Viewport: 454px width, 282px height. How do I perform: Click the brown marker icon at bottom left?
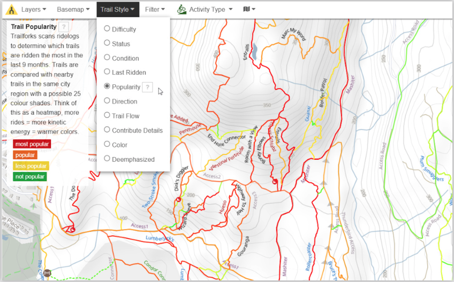pos(47,273)
